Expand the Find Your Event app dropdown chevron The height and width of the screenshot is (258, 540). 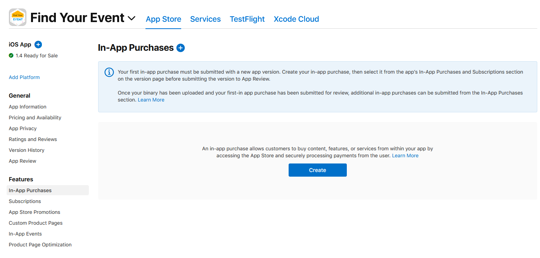[132, 18]
